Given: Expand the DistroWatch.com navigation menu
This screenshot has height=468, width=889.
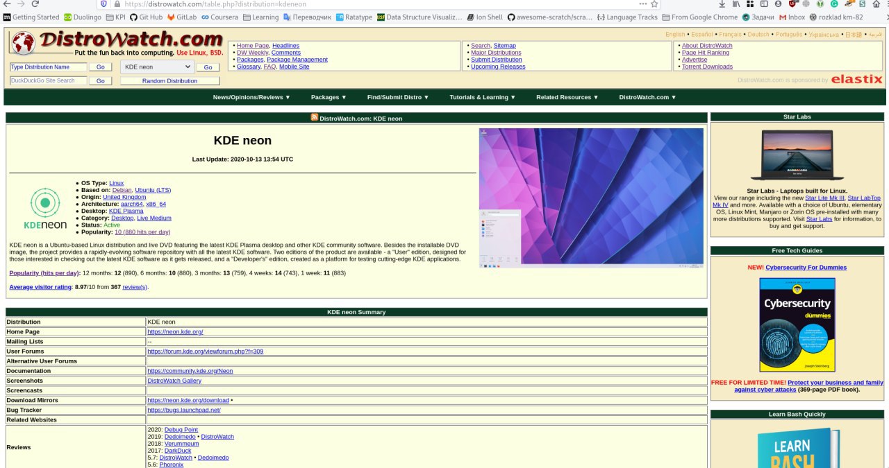Looking at the screenshot, I should (x=647, y=97).
